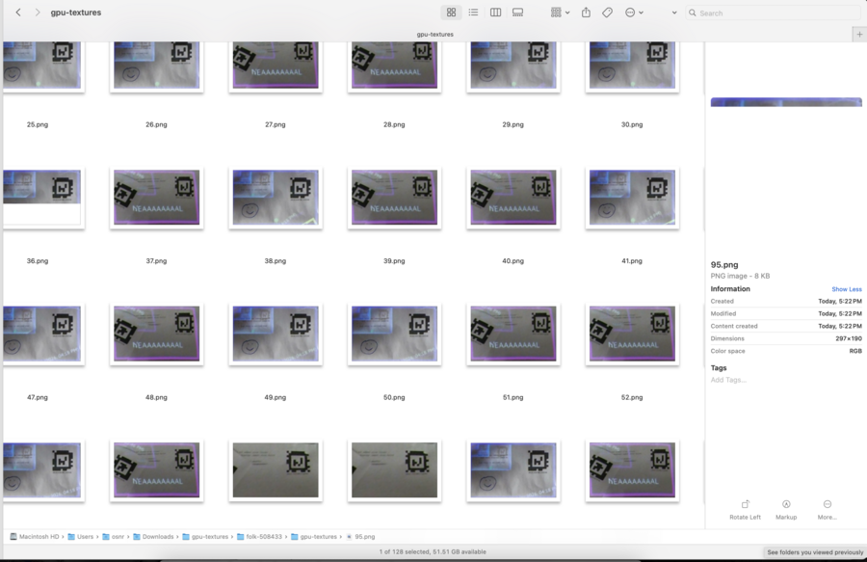Click file name 49.png
Image resolution: width=867 pixels, height=562 pixels.
click(276, 397)
